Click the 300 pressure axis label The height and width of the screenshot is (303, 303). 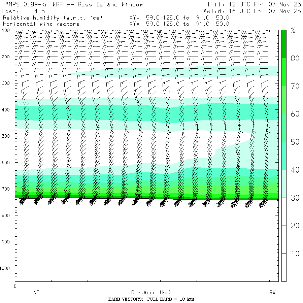6,83
